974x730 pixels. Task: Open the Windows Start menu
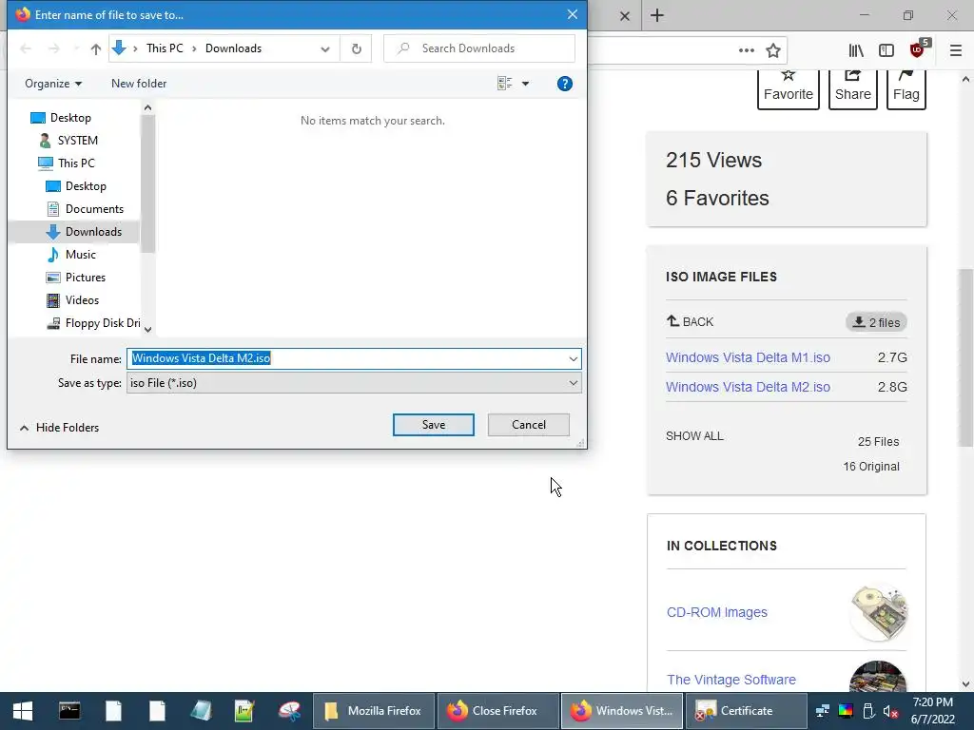click(23, 711)
